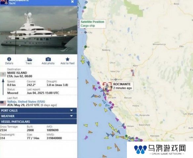Add vessel to fleet star icon
193x158 pixels.
coord(67,59)
